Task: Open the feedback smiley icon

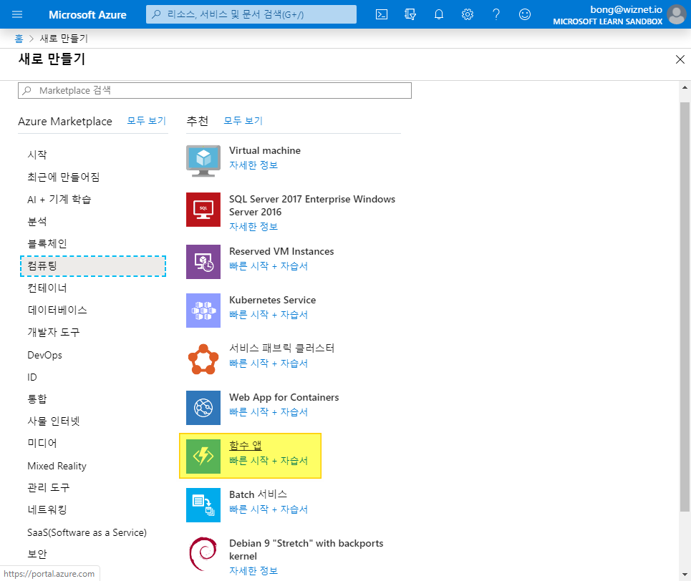Action: click(x=524, y=14)
